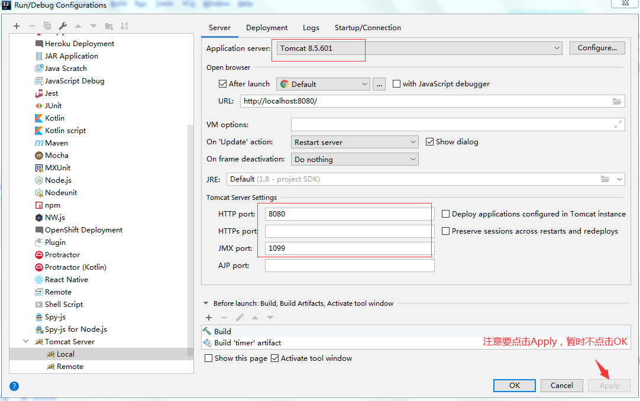This screenshot has width=640, height=401.
Task: Select Shell Script template
Action: [x=59, y=305]
